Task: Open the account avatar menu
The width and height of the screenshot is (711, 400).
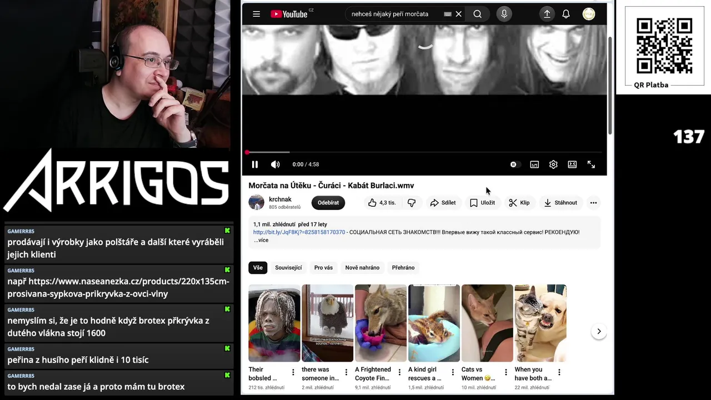Action: 589,14
